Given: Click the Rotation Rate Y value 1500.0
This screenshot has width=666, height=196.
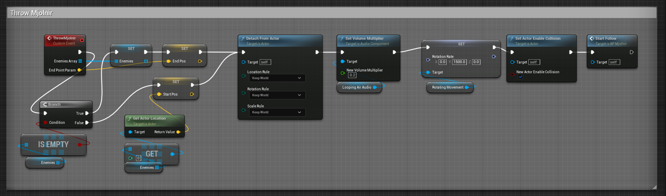Looking at the screenshot, I should tap(459, 62).
